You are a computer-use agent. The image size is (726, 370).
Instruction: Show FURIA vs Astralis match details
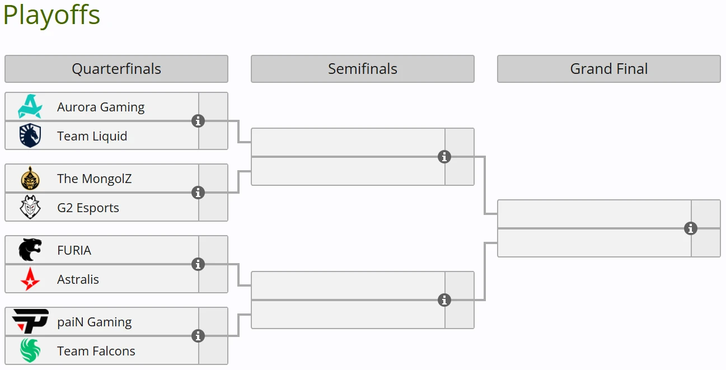198,264
